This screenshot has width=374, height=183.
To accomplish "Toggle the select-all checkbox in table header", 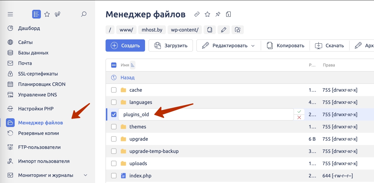I will click(114, 65).
